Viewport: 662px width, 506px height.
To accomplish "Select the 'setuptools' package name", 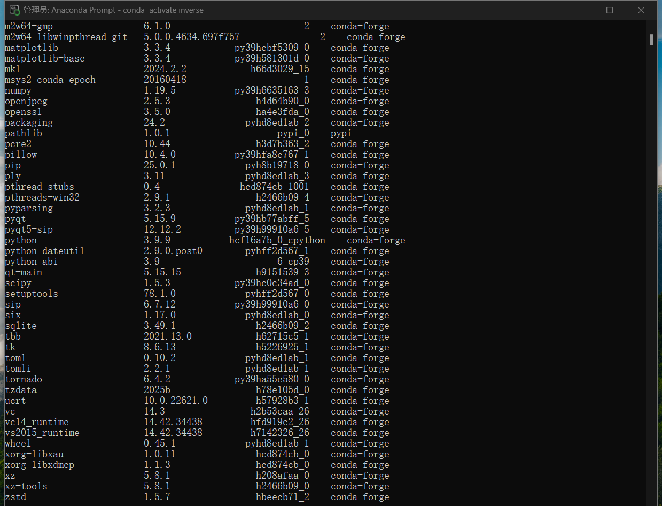I will [x=32, y=294].
